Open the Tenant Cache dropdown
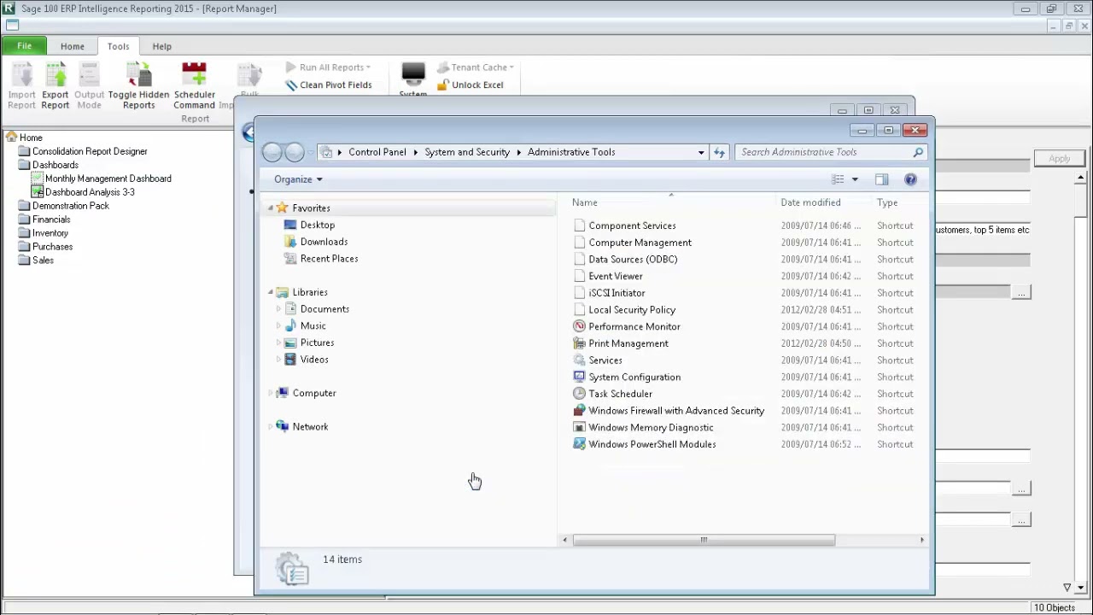The image size is (1093, 615). pos(476,67)
